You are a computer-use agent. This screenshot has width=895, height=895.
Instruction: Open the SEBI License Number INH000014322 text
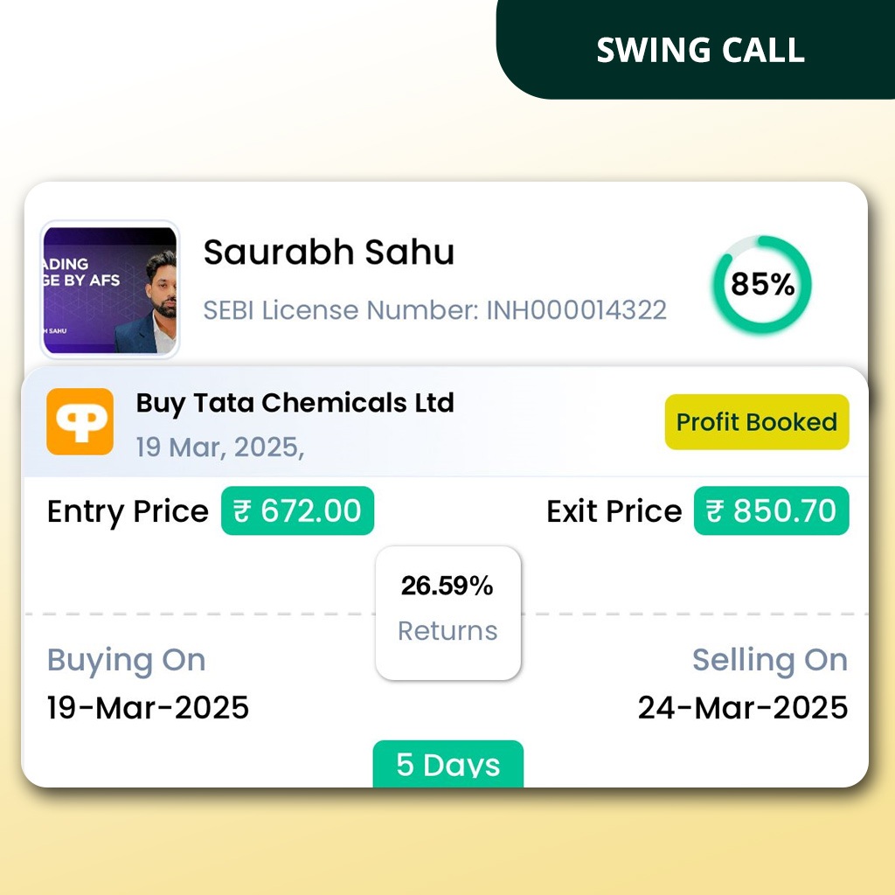coord(435,310)
